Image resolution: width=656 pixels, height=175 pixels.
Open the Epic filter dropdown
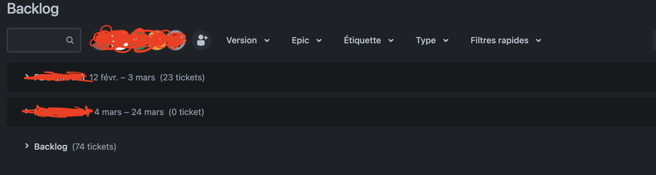point(307,40)
